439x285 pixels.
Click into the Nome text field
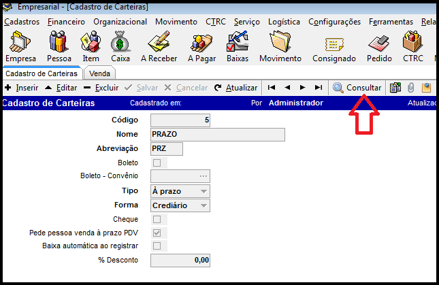tap(217, 135)
